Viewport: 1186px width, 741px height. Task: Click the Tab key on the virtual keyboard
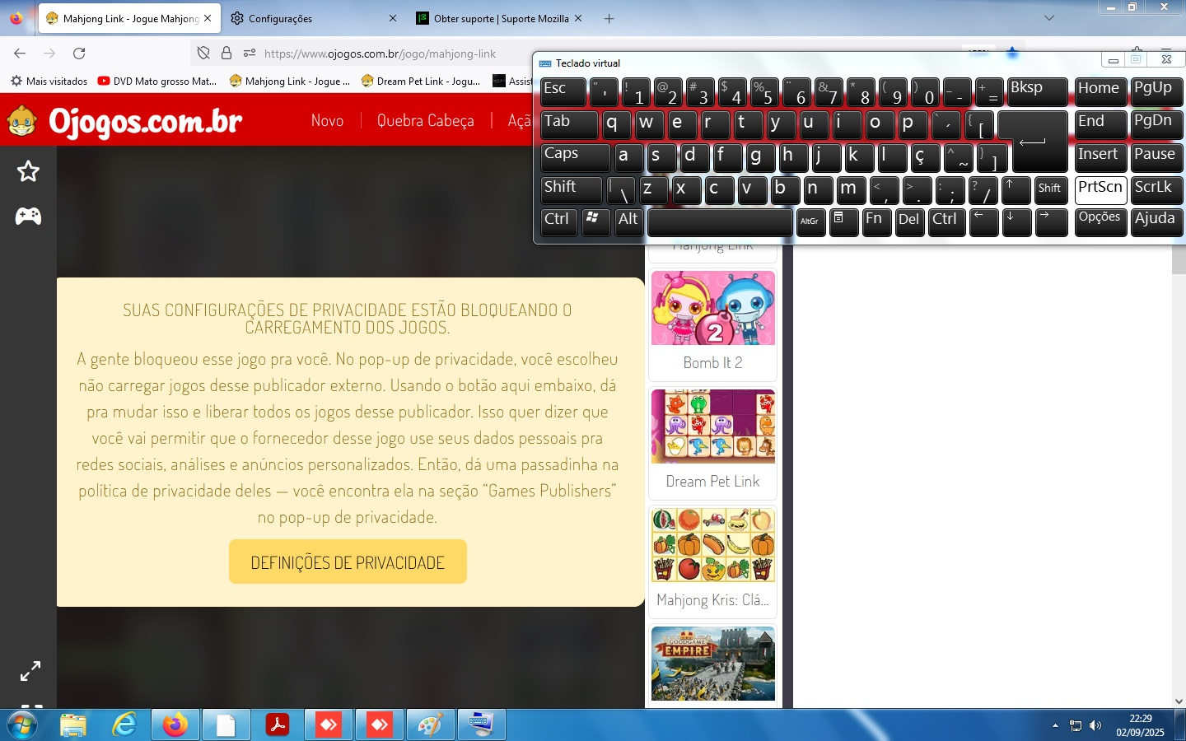coord(569,125)
